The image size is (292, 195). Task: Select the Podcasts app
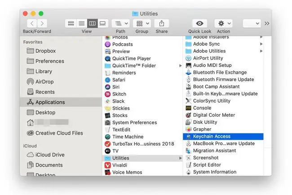[x=142, y=44]
